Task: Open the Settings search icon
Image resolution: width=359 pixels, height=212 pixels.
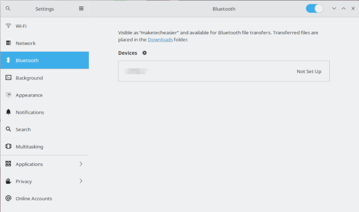Action: [8, 9]
